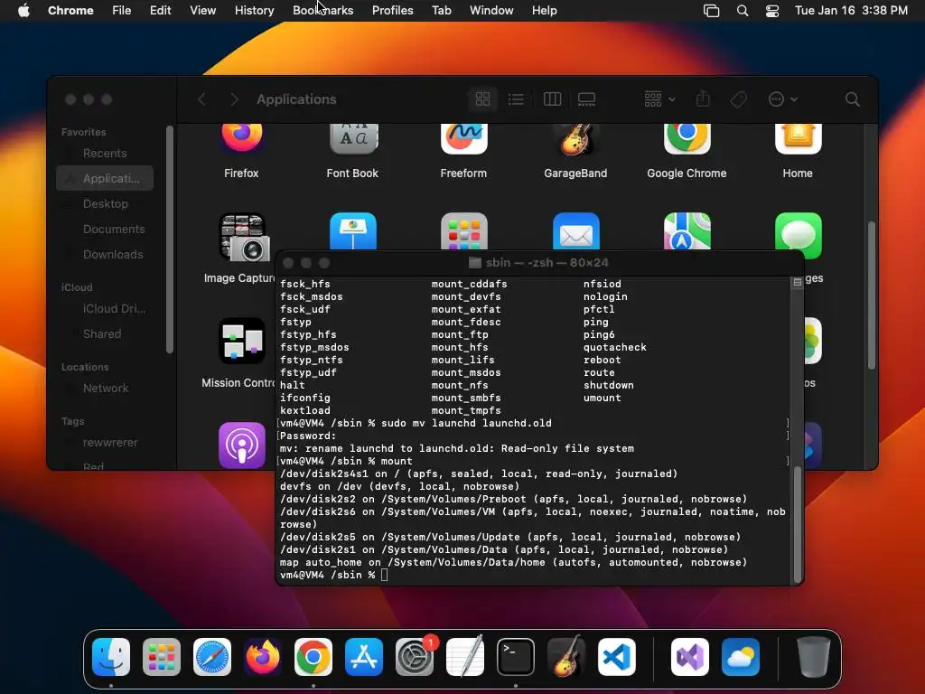This screenshot has width=925, height=694.
Task: Open Finder from the Dock
Action: tap(111, 657)
